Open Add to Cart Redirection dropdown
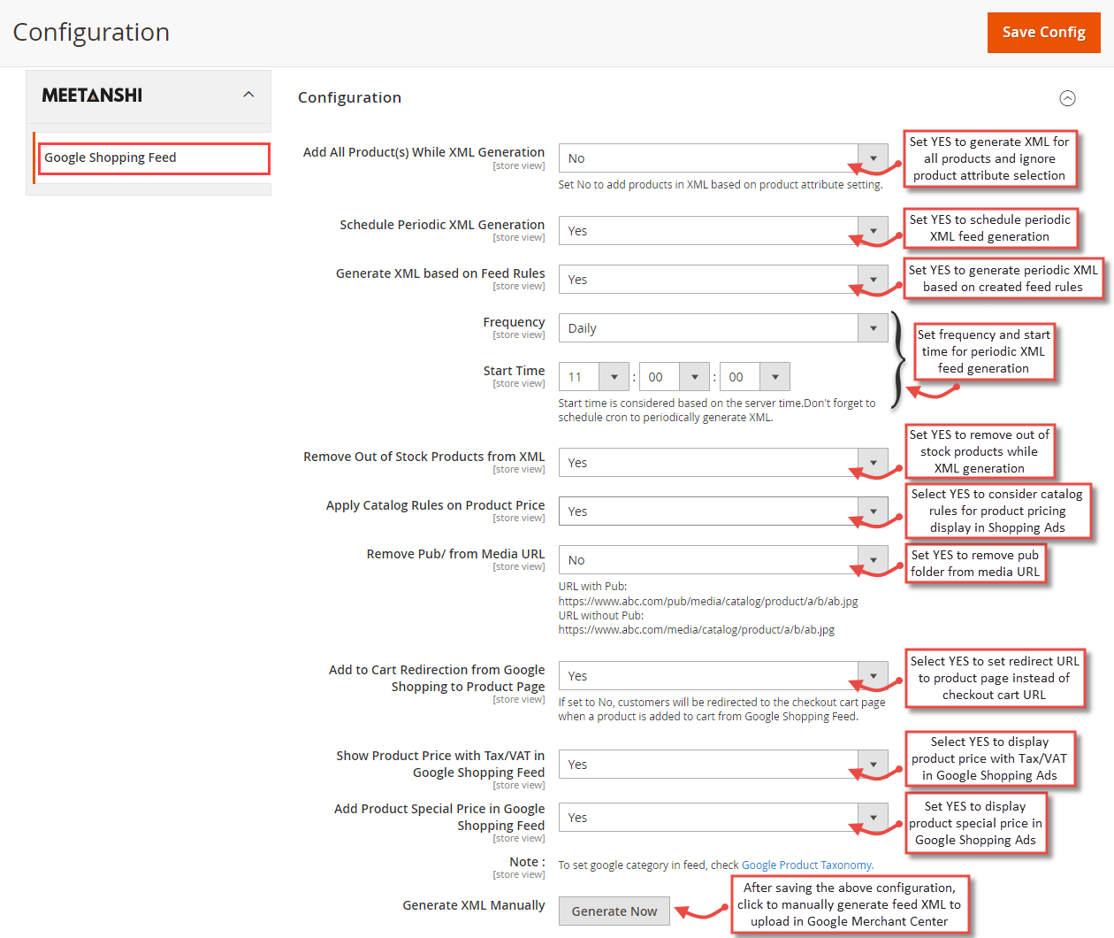 click(723, 676)
